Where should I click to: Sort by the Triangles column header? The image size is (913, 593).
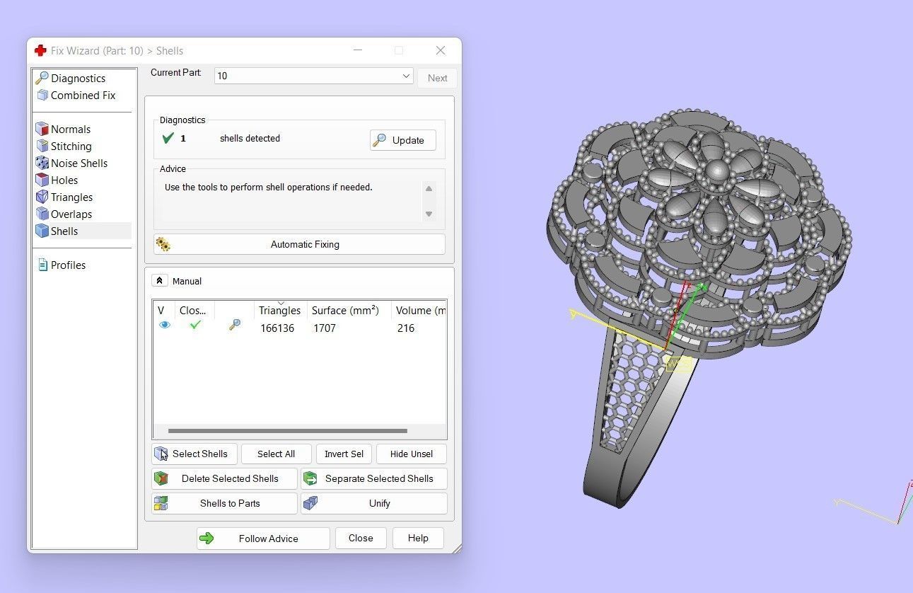click(280, 311)
